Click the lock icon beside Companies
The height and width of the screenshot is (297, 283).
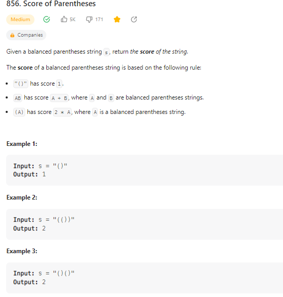(x=12, y=35)
